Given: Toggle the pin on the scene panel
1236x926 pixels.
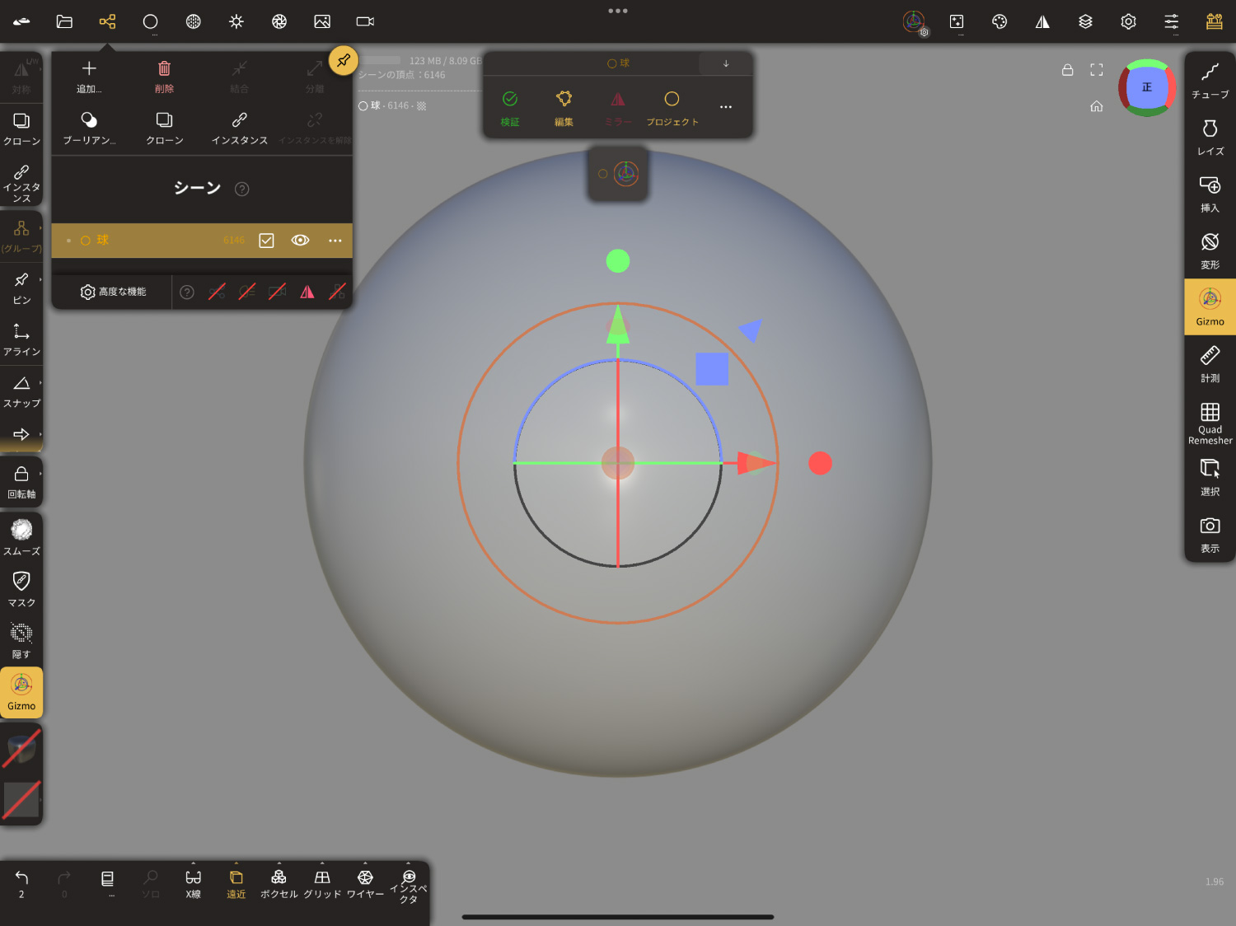Looking at the screenshot, I should pyautogui.click(x=343, y=60).
